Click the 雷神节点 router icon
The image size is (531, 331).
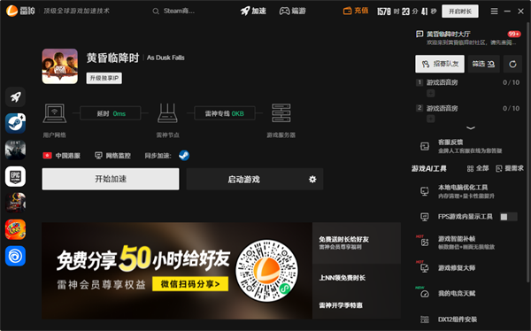[167, 113]
